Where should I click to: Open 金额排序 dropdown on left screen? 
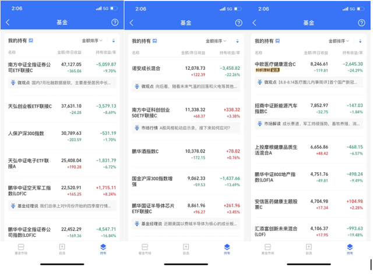point(92,41)
